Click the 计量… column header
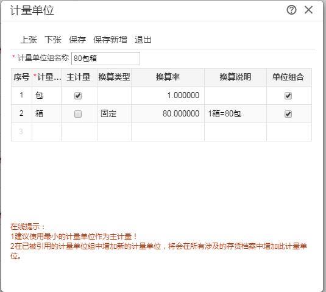The width and height of the screenshot is (326, 292). pos(46,77)
